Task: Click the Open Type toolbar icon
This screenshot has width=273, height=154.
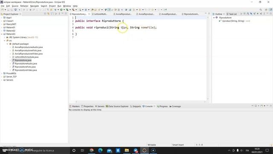Action: click(x=93, y=10)
